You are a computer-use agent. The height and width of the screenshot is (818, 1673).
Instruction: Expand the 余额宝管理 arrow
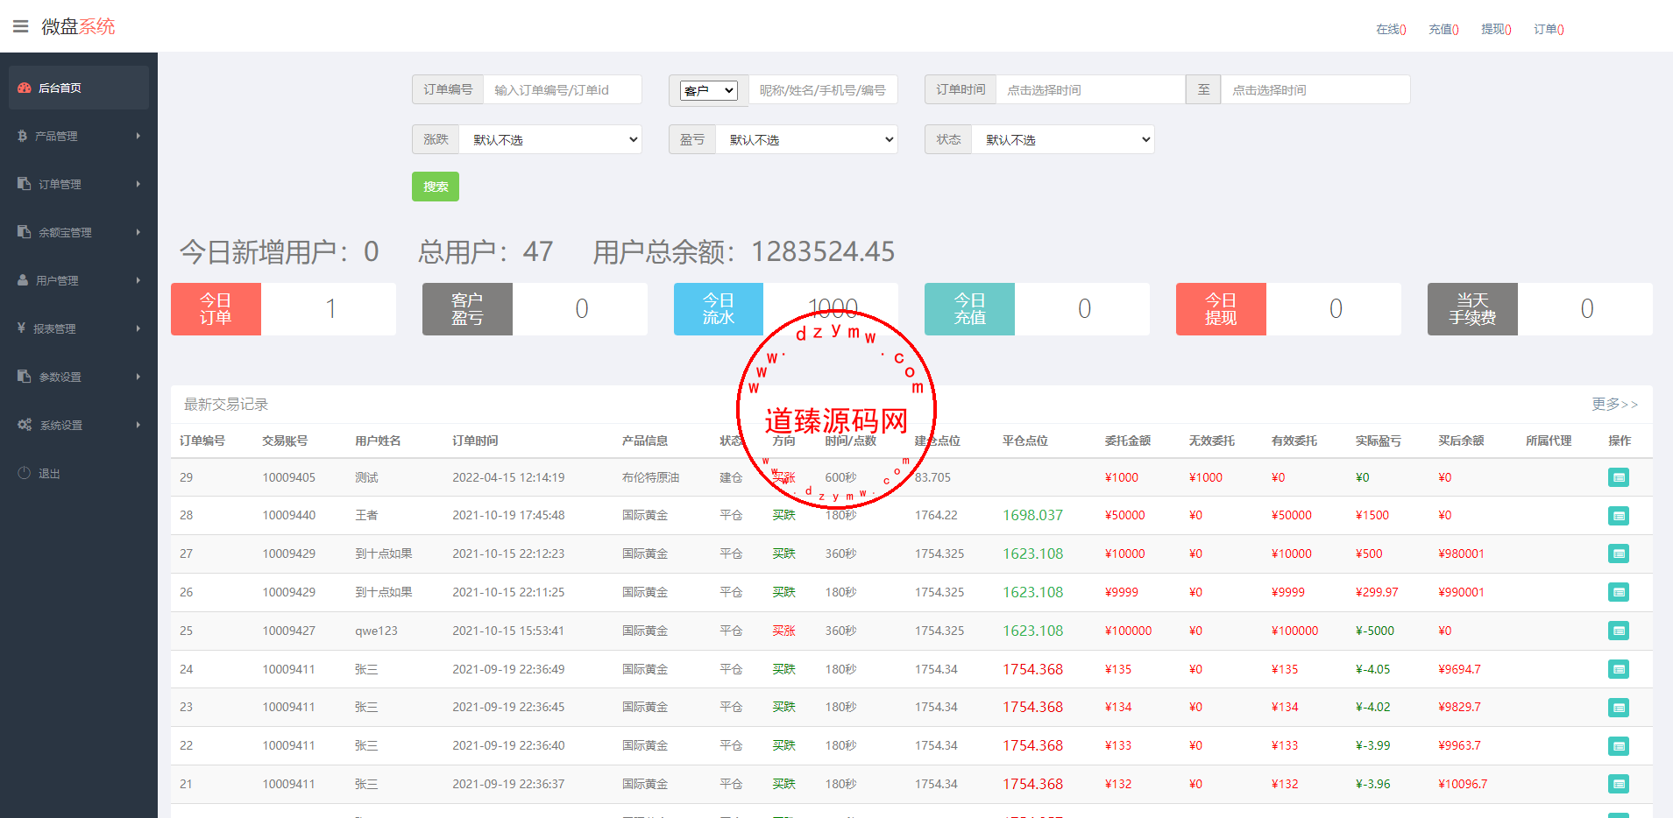point(138,232)
